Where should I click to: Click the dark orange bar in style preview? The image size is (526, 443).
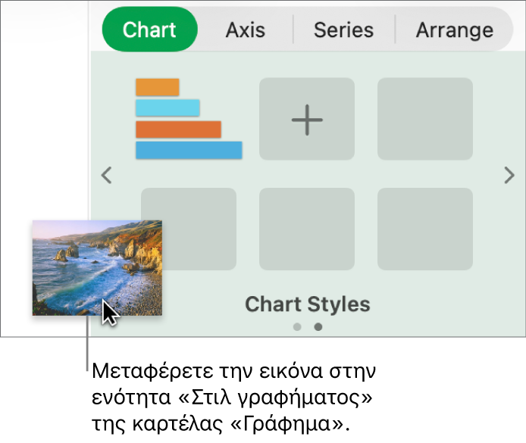178,129
